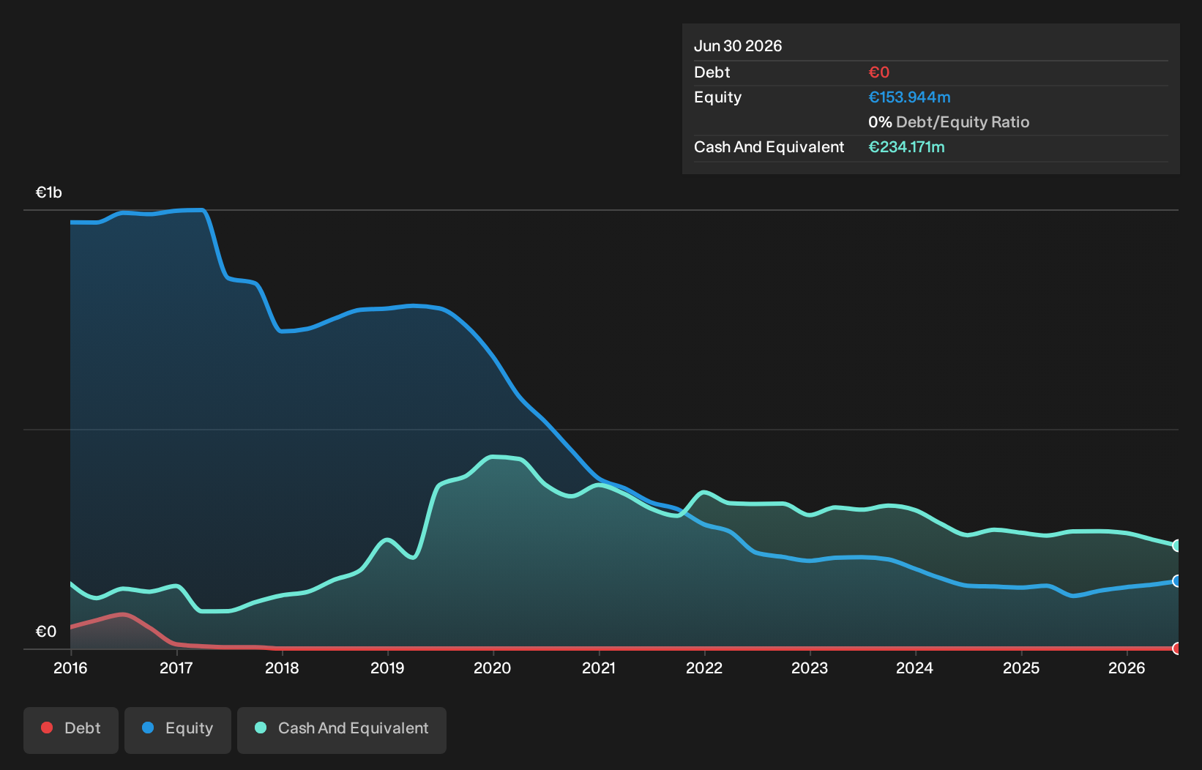Toggle the Debt legend button

(x=71, y=730)
